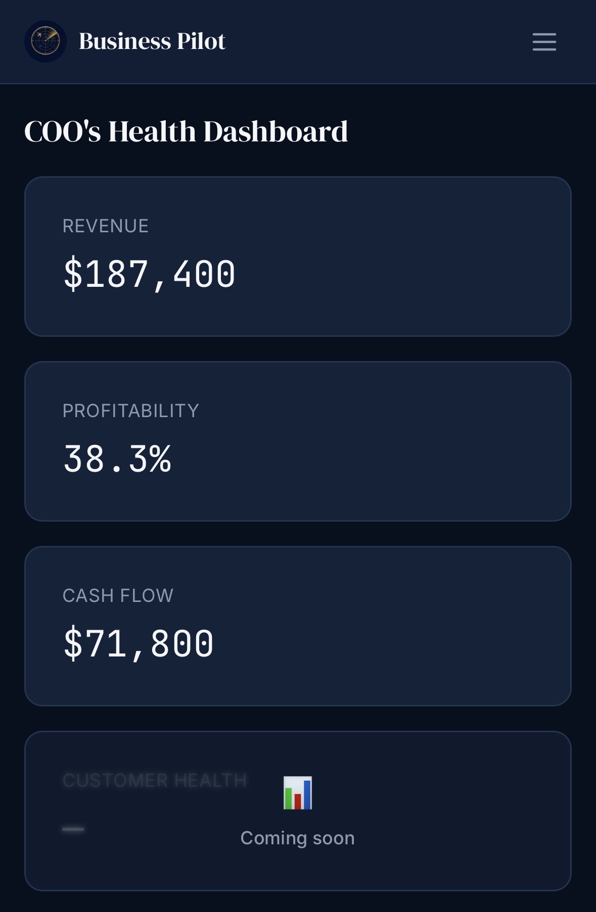Open the Cash Flow card

(x=298, y=626)
